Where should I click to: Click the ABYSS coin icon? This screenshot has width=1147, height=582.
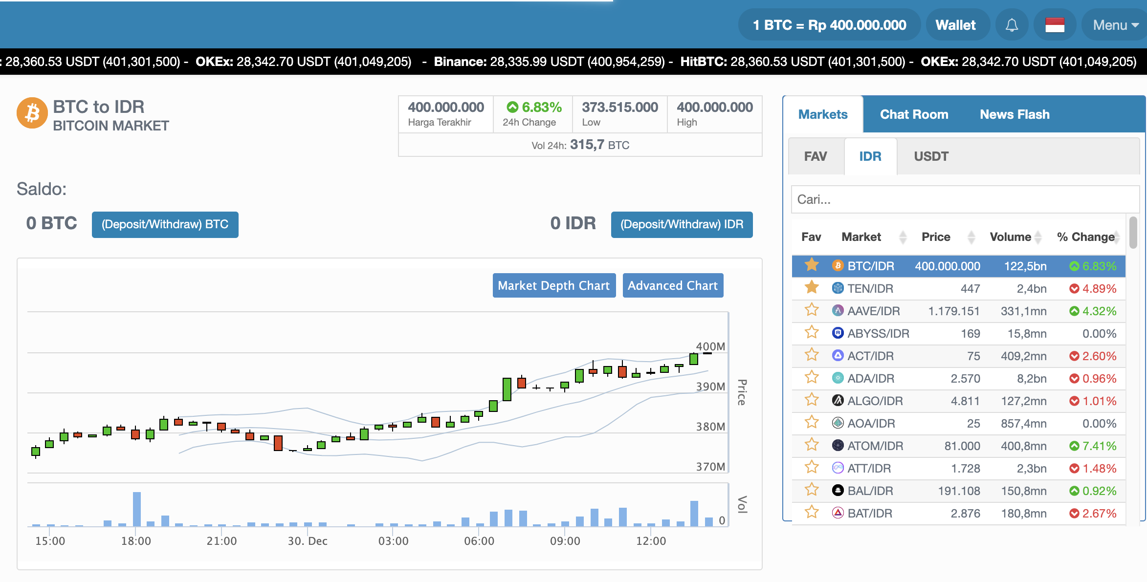pos(838,333)
